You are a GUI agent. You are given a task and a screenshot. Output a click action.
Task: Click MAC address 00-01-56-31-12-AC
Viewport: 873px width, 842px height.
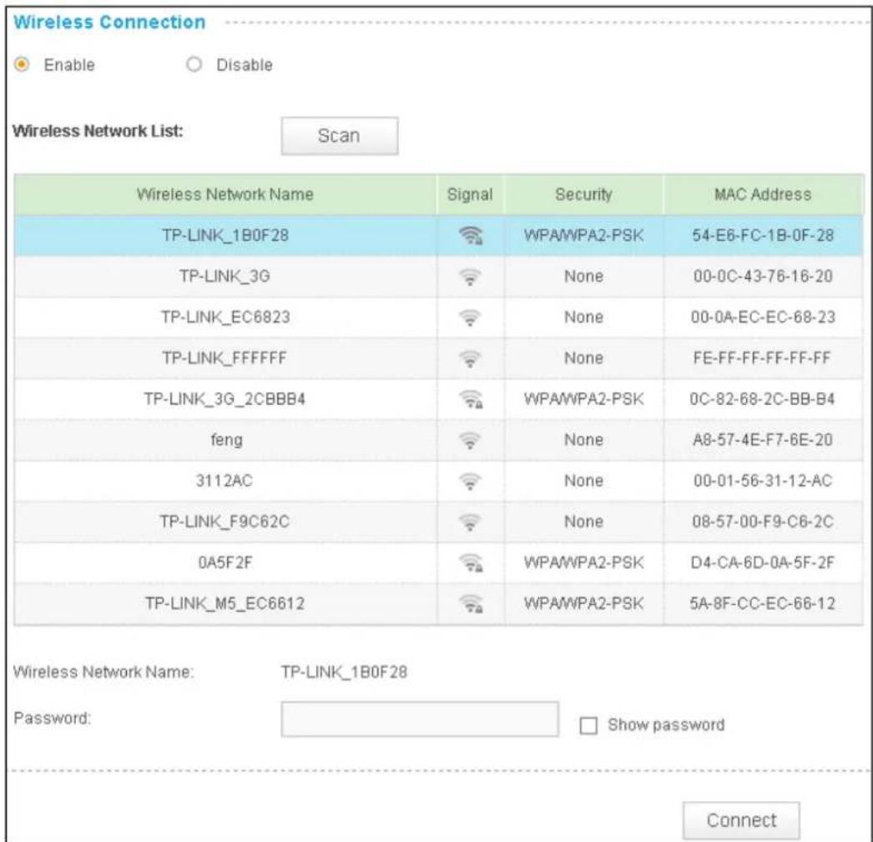coord(763,481)
